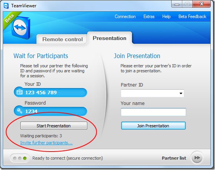Click the Partner list label
Image resolution: width=215 pixels, height=170 pixels.
click(174, 158)
